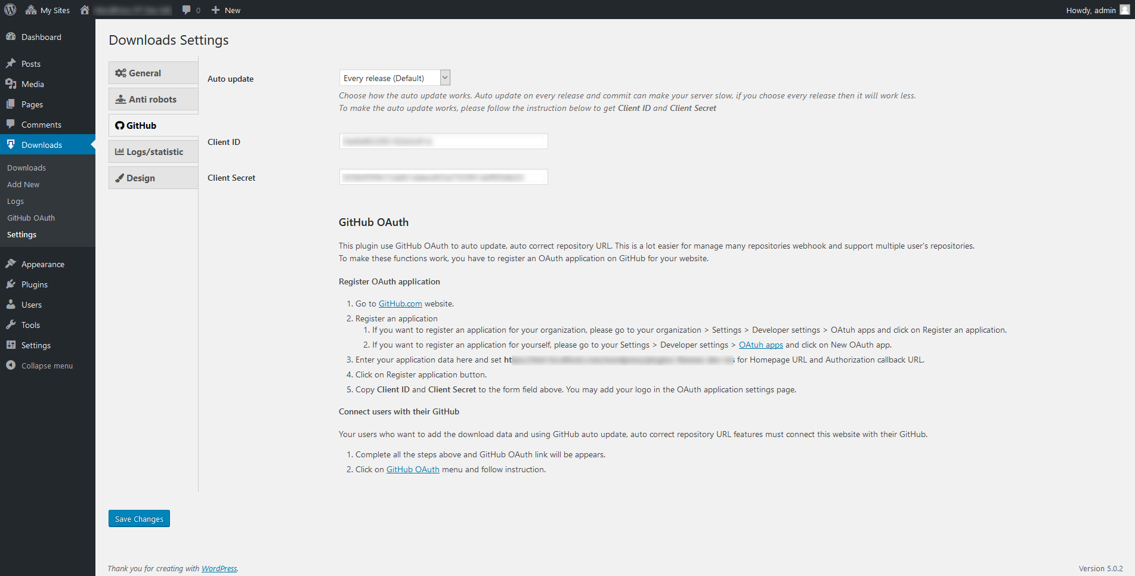Click the Version 5.0.2 footer text
This screenshot has width=1135, height=576.
tap(1100, 568)
